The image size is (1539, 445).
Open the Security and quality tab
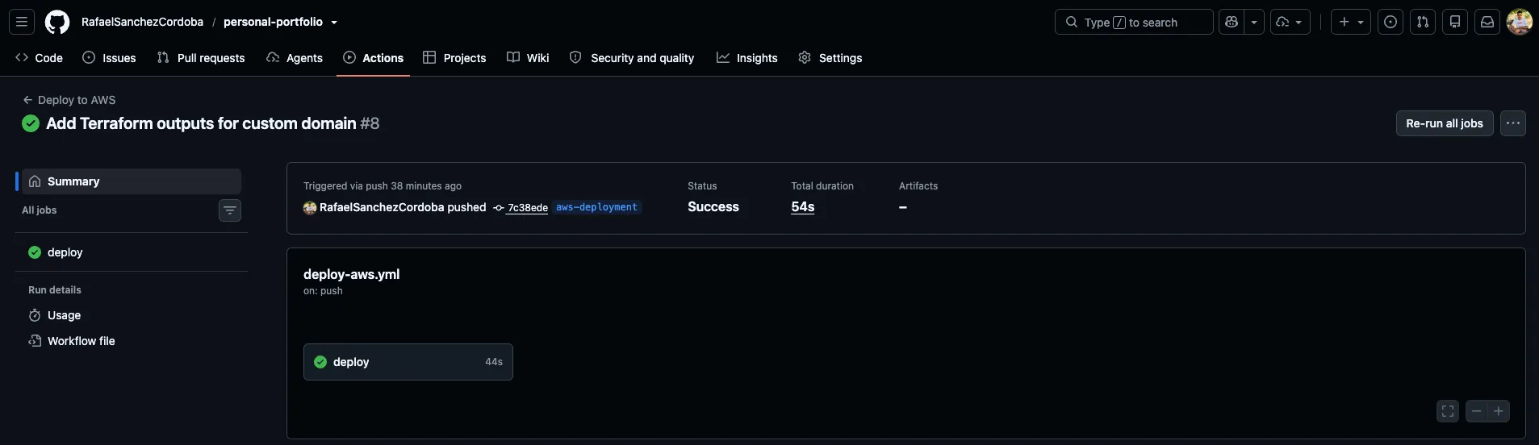(x=632, y=58)
